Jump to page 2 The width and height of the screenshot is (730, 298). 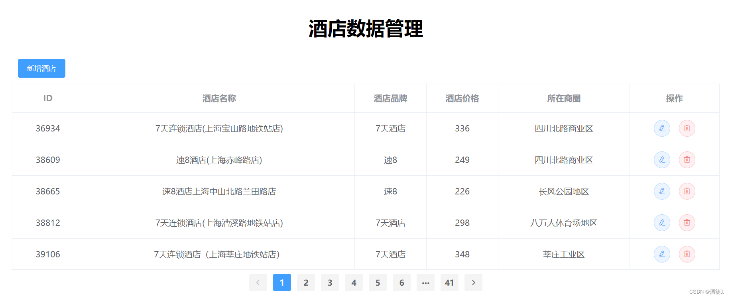pos(306,282)
